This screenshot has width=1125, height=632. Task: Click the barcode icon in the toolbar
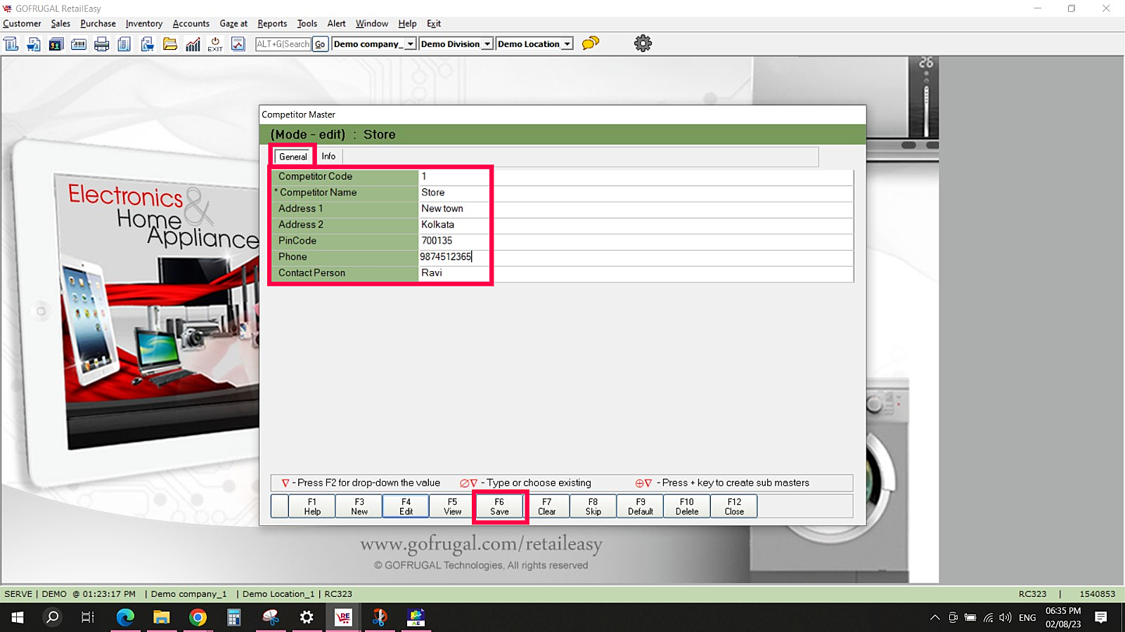click(79, 44)
